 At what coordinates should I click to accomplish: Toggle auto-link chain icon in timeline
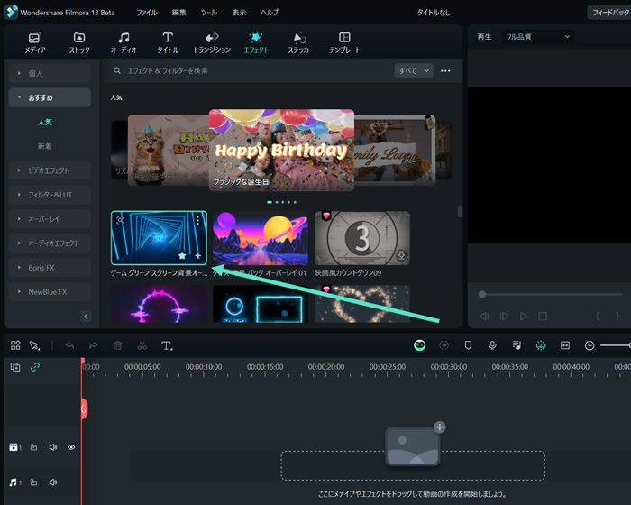tap(35, 367)
